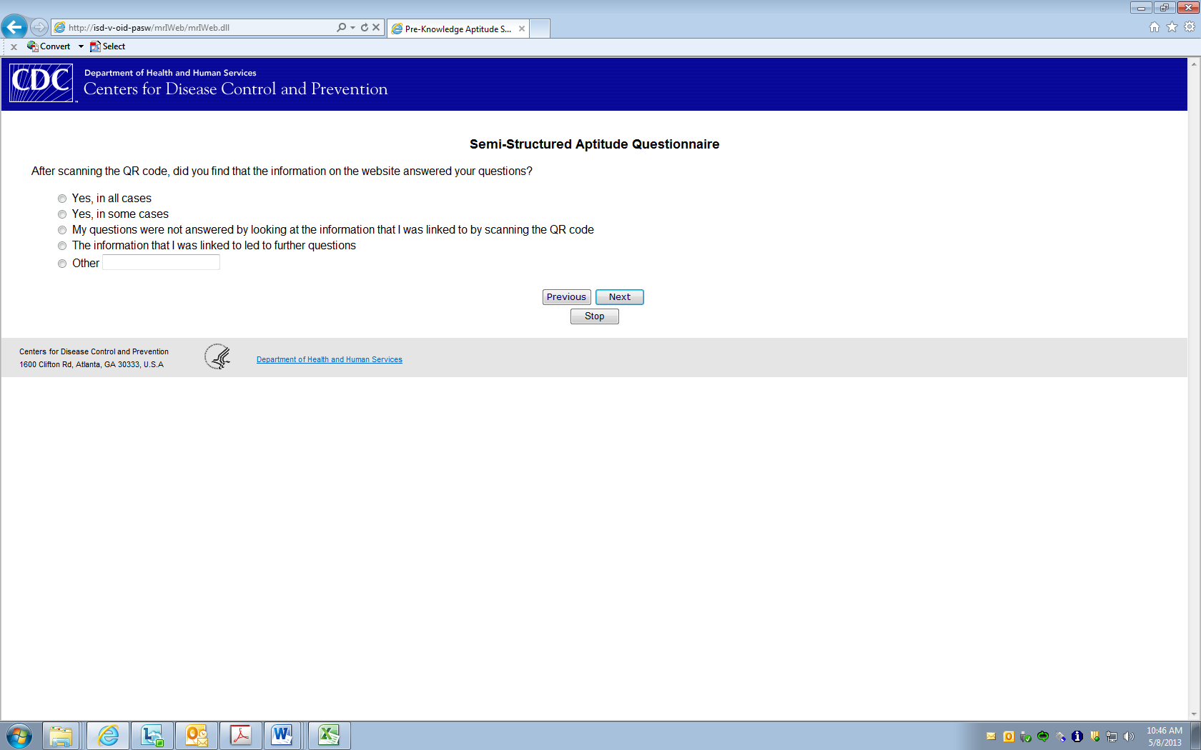Viewport: 1201px width, 750px height.
Task: Open Microsoft Word from taskbar
Action: 282,736
